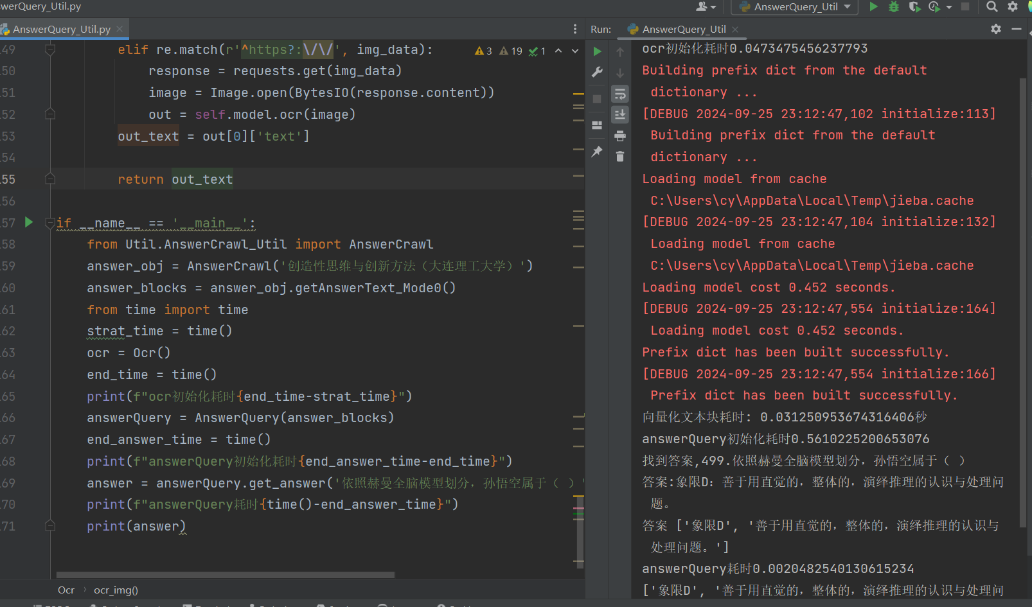Open AnswerQuery_Util run configuration dropdown
Screen dimensions: 1032x607
795,6
